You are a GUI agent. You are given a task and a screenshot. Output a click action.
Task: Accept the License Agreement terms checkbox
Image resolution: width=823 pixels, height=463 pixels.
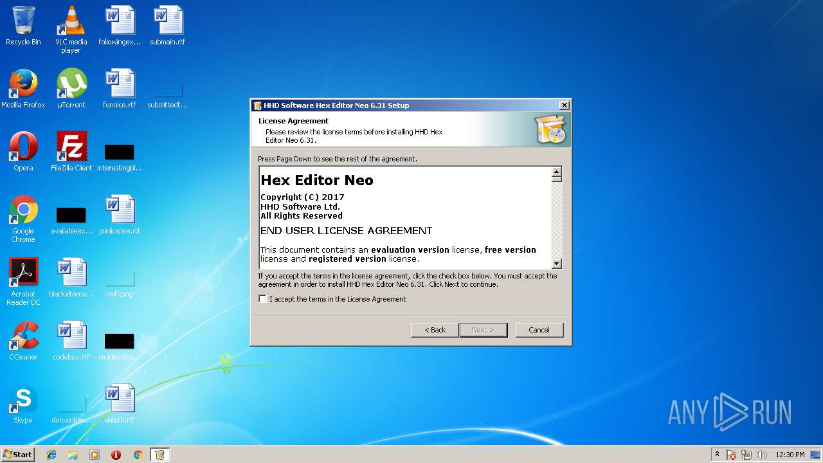click(x=262, y=299)
